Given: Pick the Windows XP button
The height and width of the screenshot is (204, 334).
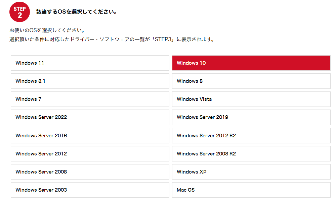Looking at the screenshot, I should (251, 172).
